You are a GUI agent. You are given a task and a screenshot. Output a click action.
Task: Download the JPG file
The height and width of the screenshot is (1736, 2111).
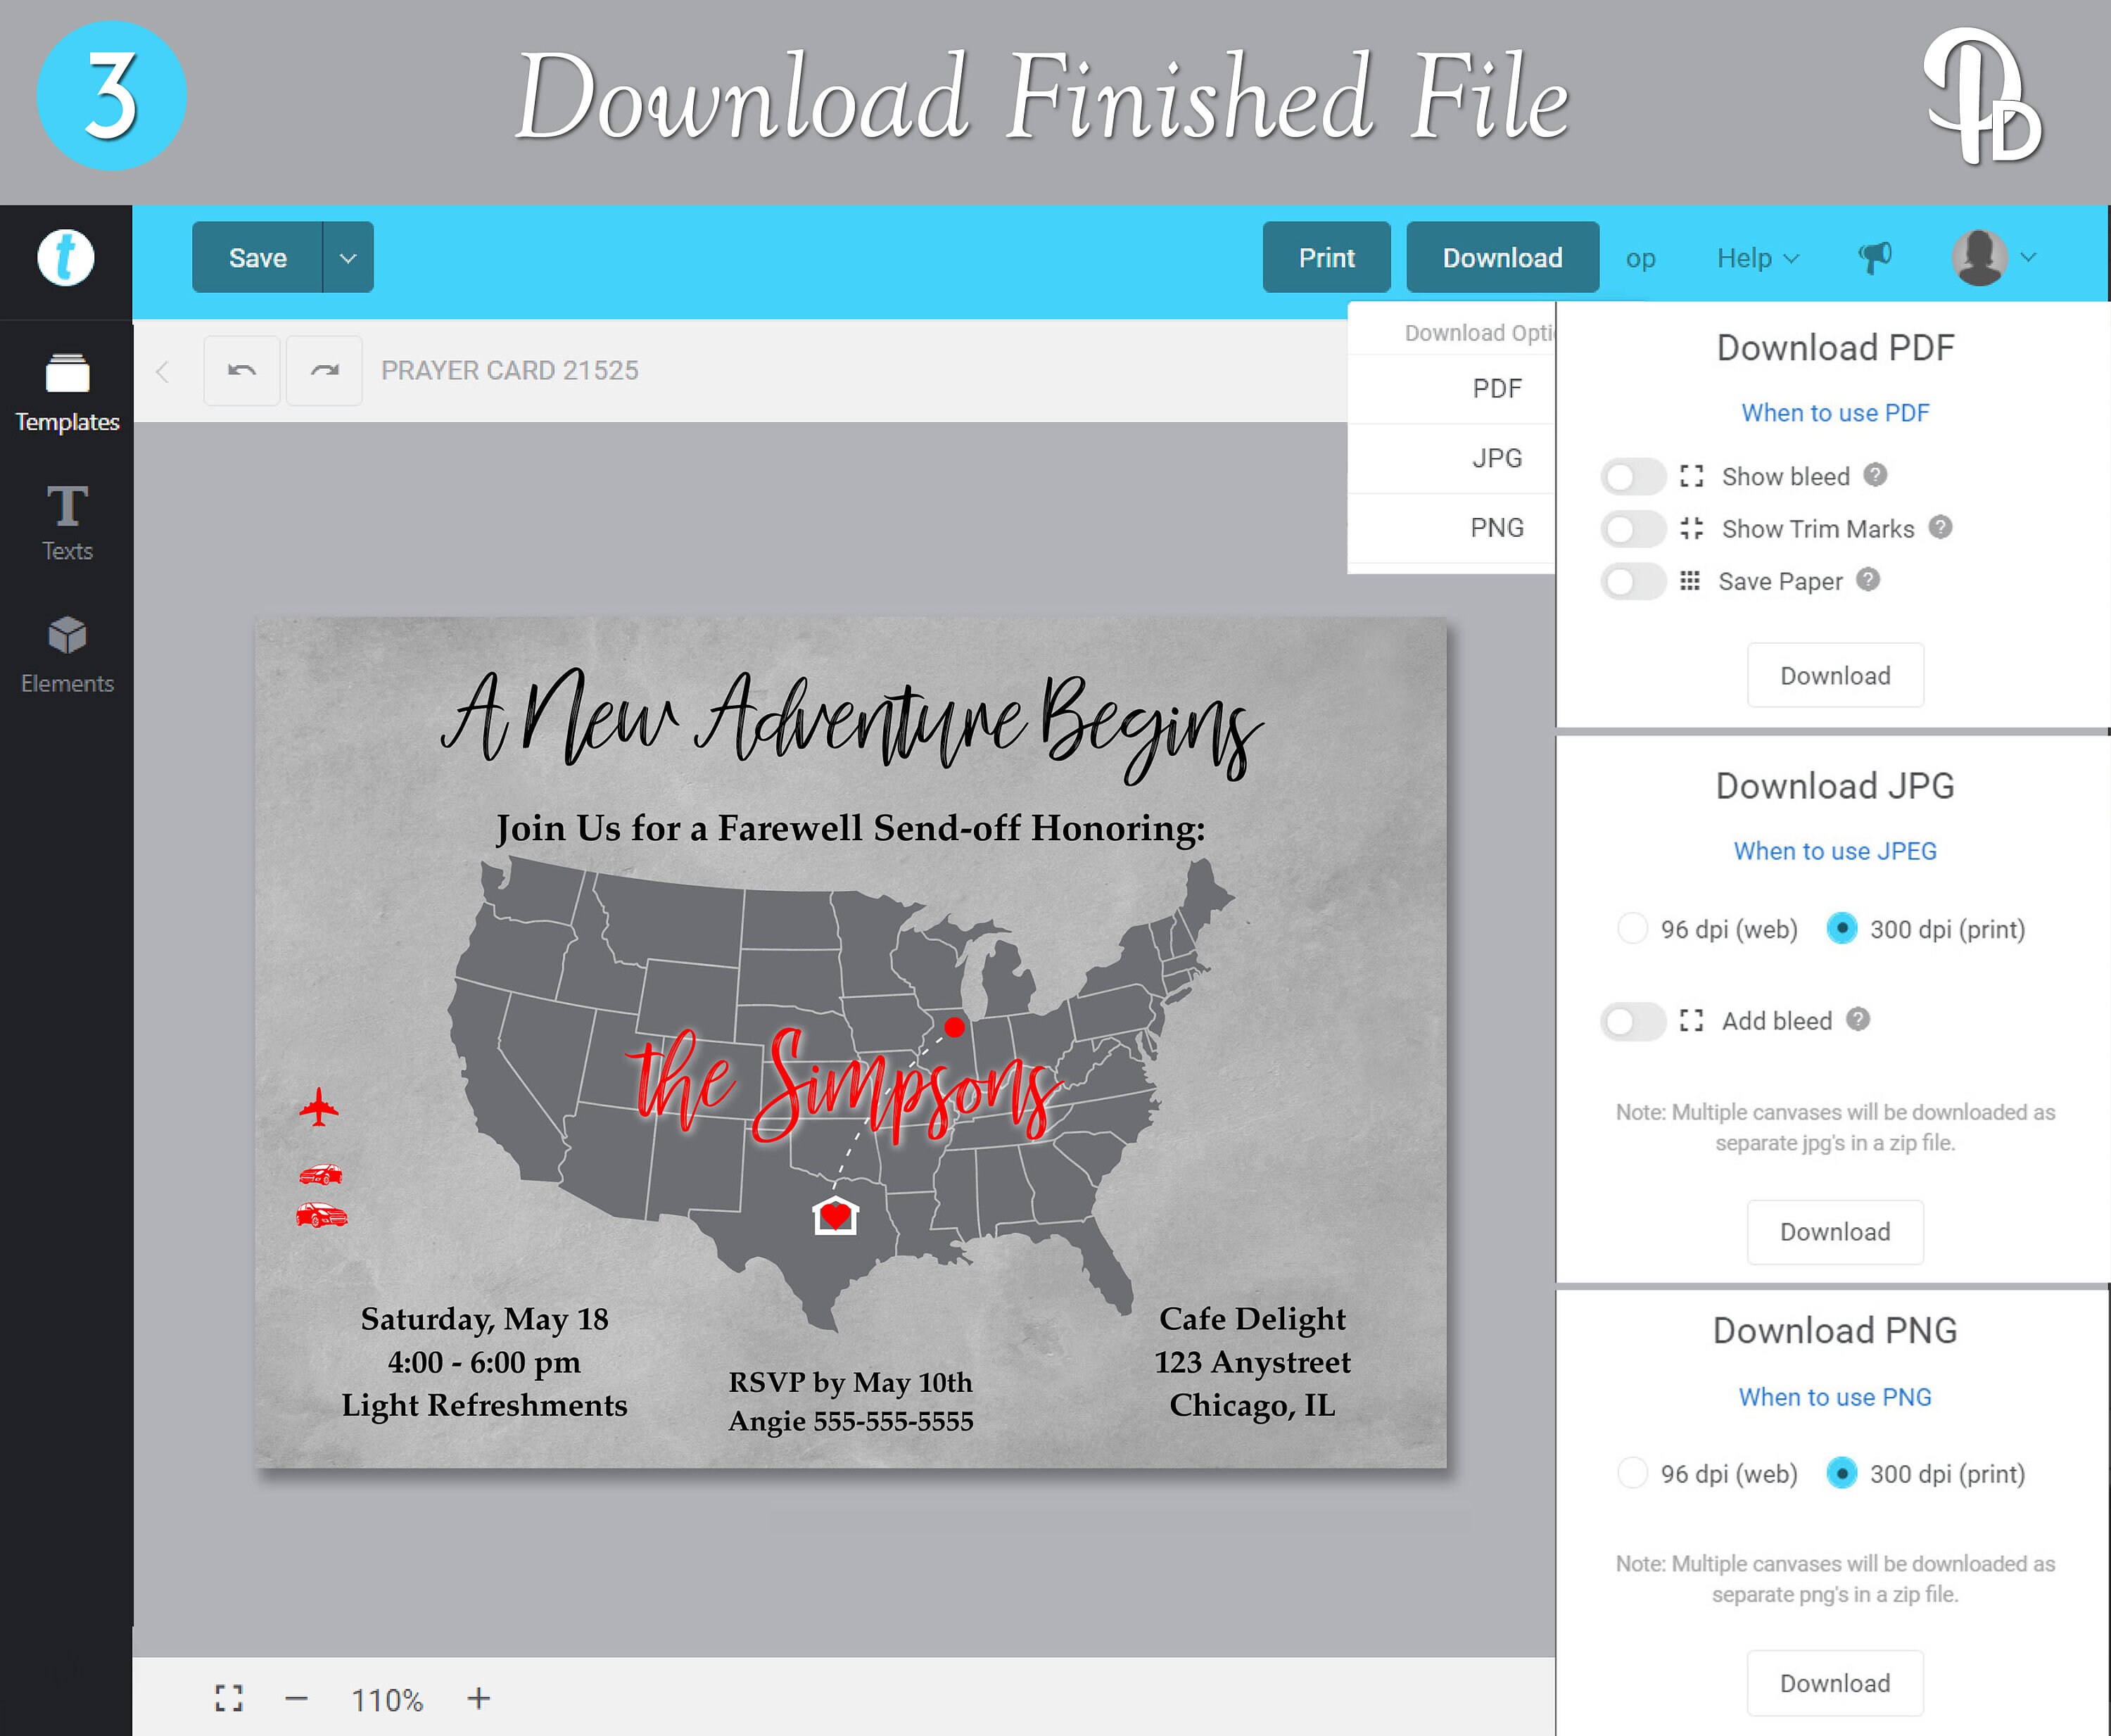(x=1835, y=1231)
